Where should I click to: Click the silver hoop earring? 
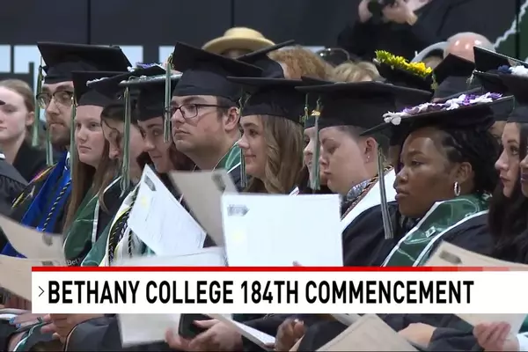tap(457, 189)
